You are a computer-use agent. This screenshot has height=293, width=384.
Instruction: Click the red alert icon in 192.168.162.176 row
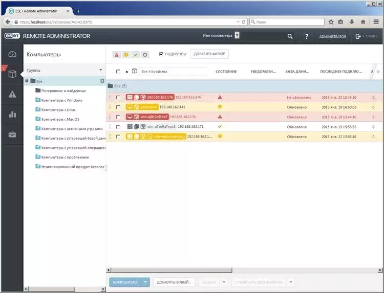[x=220, y=97]
